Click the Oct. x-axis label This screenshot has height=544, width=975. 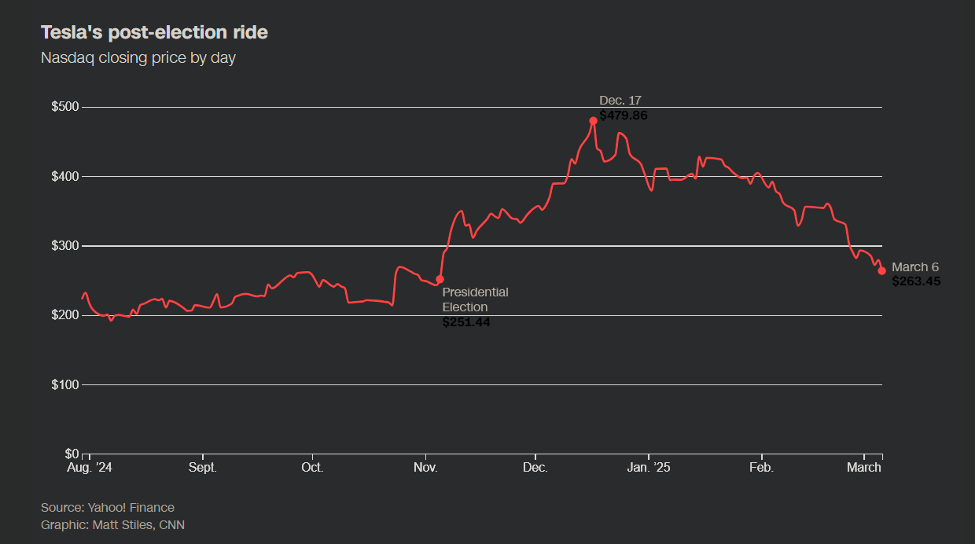tap(312, 468)
